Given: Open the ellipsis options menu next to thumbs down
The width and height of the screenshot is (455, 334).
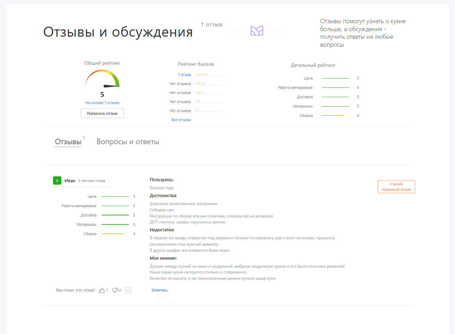Looking at the screenshot, I should pyautogui.click(x=128, y=290).
